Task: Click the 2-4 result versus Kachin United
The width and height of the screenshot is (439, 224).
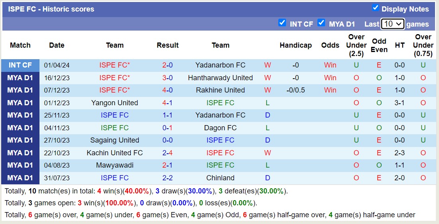Action: pyautogui.click(x=167, y=153)
